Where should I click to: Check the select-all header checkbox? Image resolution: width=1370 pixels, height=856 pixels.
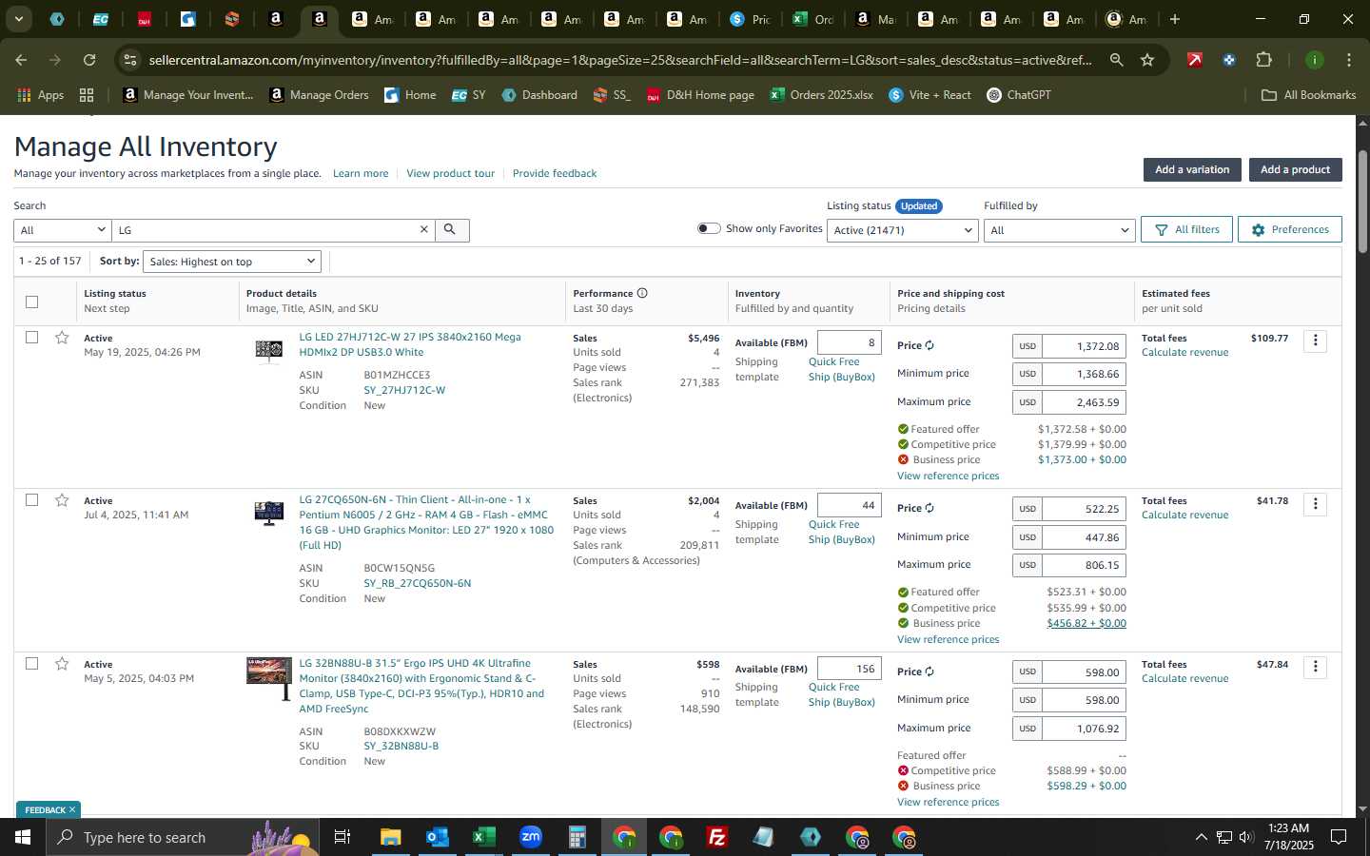click(32, 302)
